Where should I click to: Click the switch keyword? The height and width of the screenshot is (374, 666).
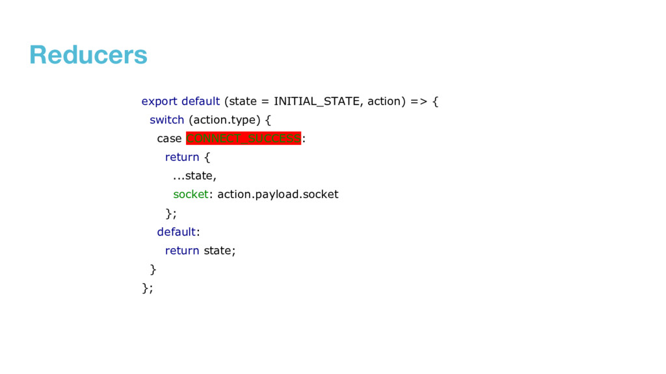pyautogui.click(x=166, y=120)
